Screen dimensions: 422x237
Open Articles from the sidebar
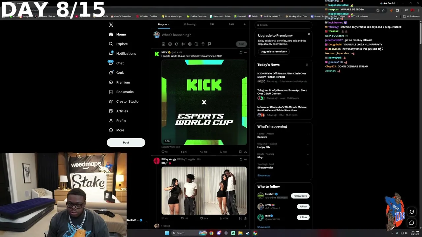pos(118,111)
